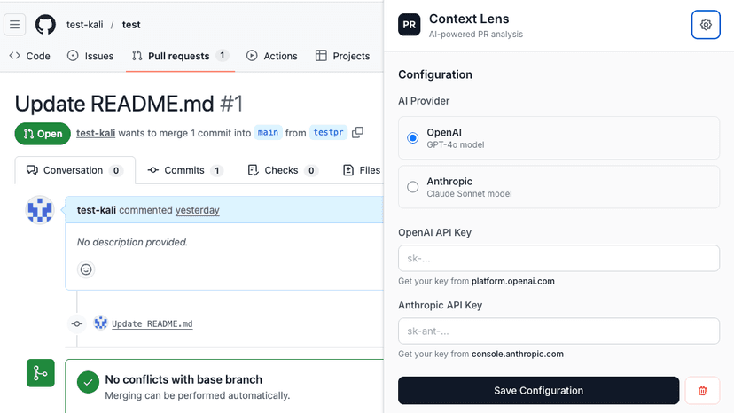The image size is (734, 413).
Task: Open test-kali owner link in breadcrumb
Action: tap(85, 25)
